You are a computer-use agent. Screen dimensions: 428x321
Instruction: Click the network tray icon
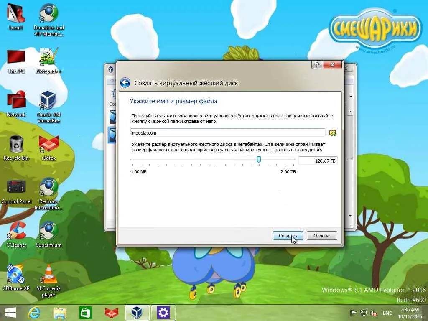[x=363, y=313]
